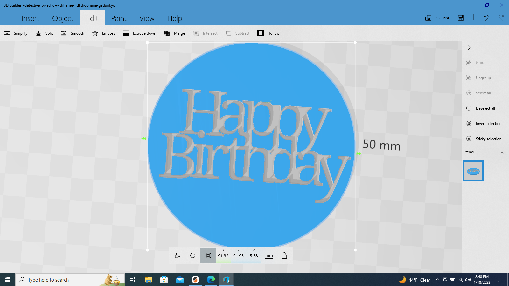Viewport: 509px width, 286px height.
Task: Open Task View on the taskbar
Action: pyautogui.click(x=132, y=280)
